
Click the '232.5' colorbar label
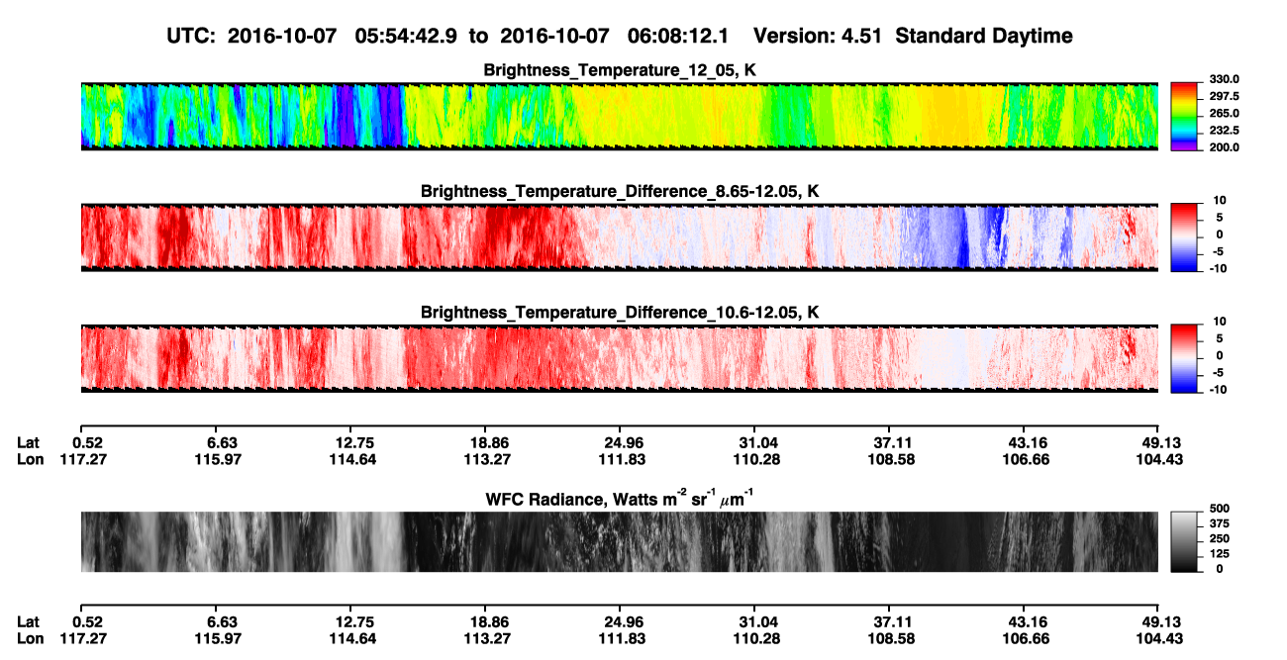[1225, 131]
